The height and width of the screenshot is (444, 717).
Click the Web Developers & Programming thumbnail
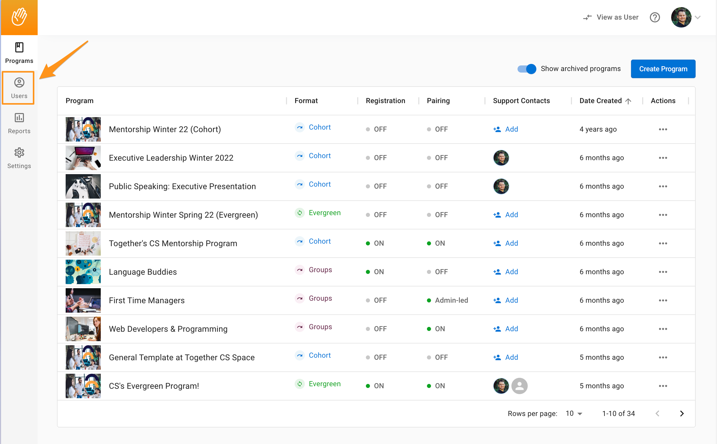point(83,329)
